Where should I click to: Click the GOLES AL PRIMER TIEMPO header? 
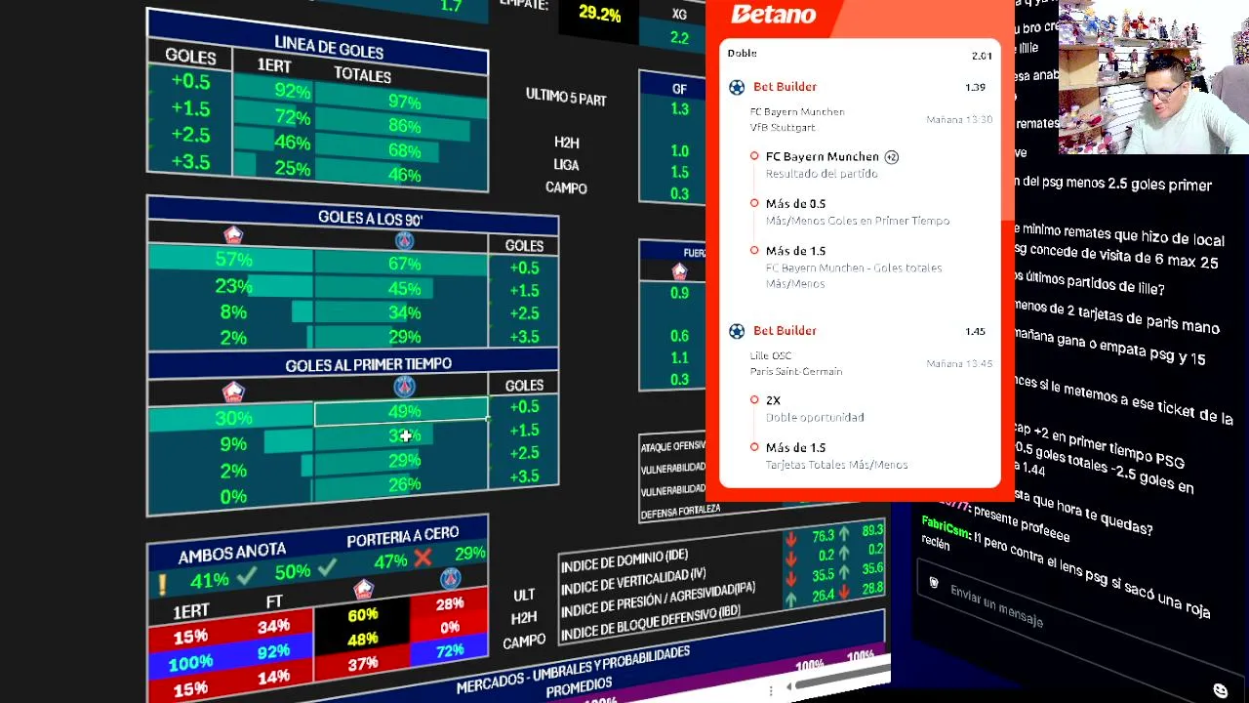(368, 364)
